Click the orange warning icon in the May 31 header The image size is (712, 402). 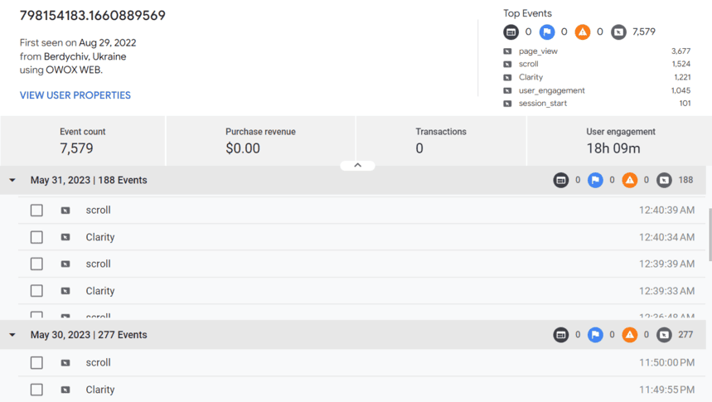[630, 181]
